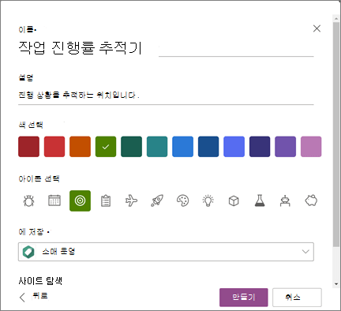Select the cube icon
341x311 pixels.
234,200
